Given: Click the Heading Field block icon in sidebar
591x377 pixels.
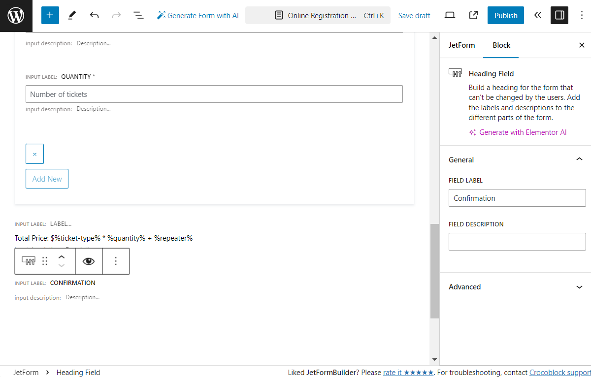Looking at the screenshot, I should (455, 73).
